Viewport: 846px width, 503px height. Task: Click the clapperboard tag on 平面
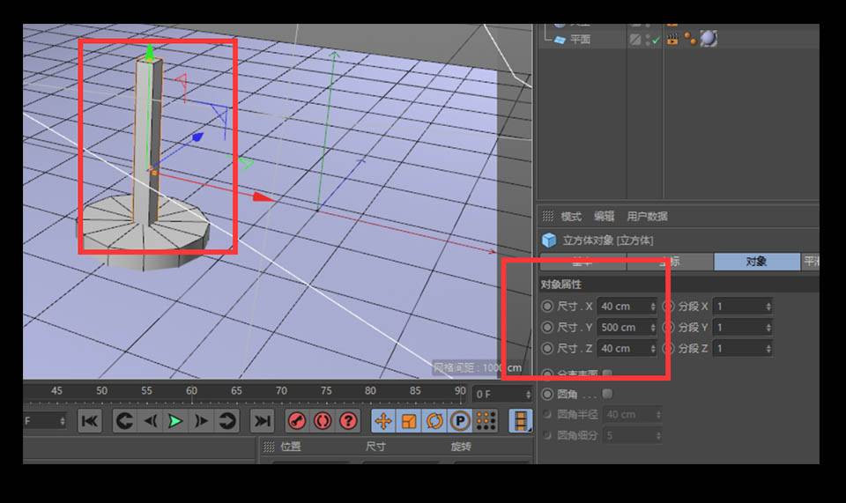(x=672, y=39)
